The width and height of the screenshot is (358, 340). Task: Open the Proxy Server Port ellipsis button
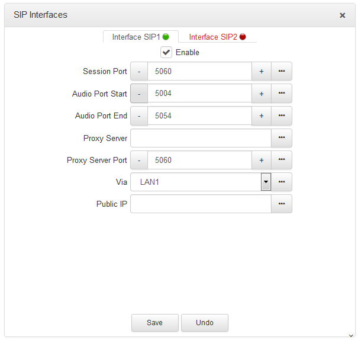pos(282,160)
